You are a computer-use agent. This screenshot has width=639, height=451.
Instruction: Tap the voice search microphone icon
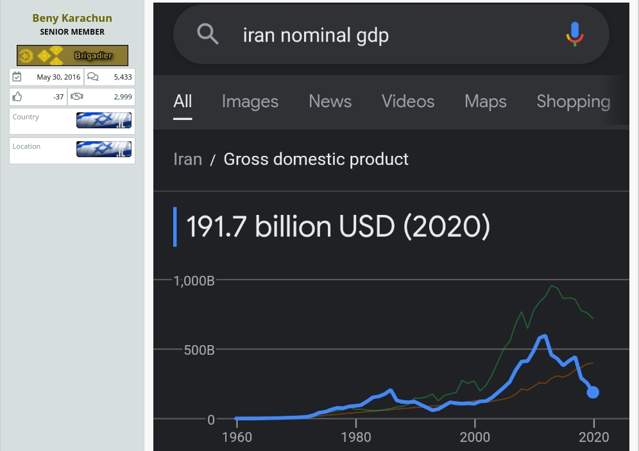click(575, 34)
